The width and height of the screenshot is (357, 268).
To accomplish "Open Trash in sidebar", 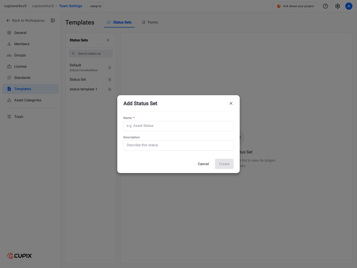I will (x=30, y=117).
